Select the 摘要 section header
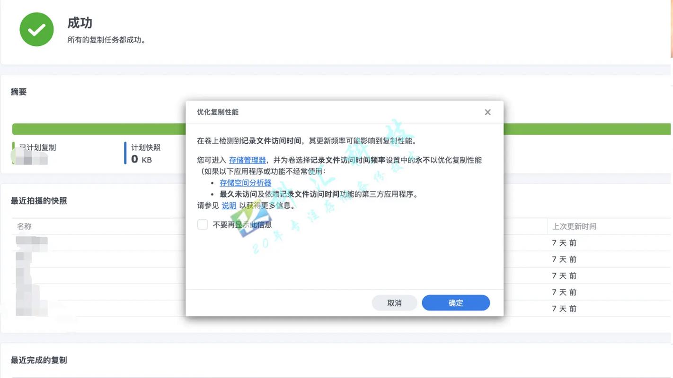Screen dimensions: 673x378 point(18,92)
